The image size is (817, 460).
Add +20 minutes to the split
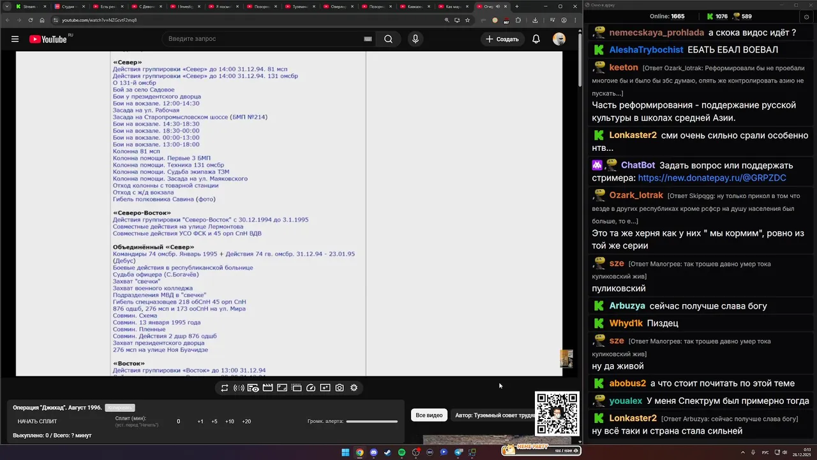[246, 422]
